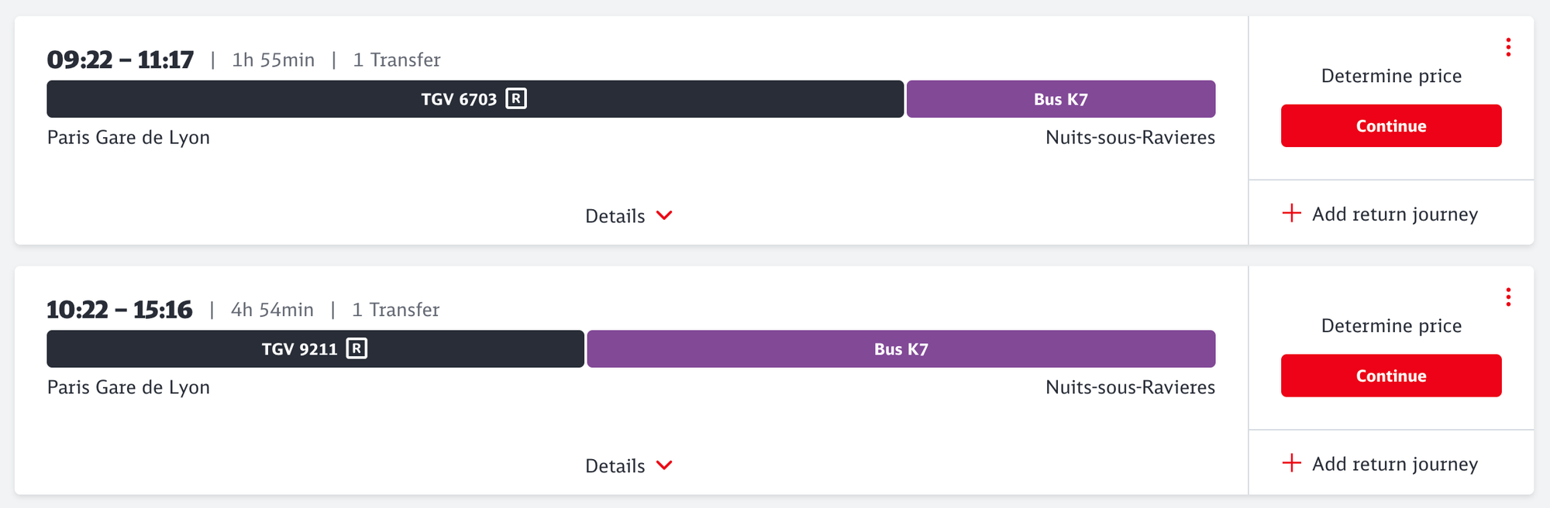Image resolution: width=1550 pixels, height=508 pixels.
Task: Open three-dot menu for 09:22 journey
Action: point(1508,47)
